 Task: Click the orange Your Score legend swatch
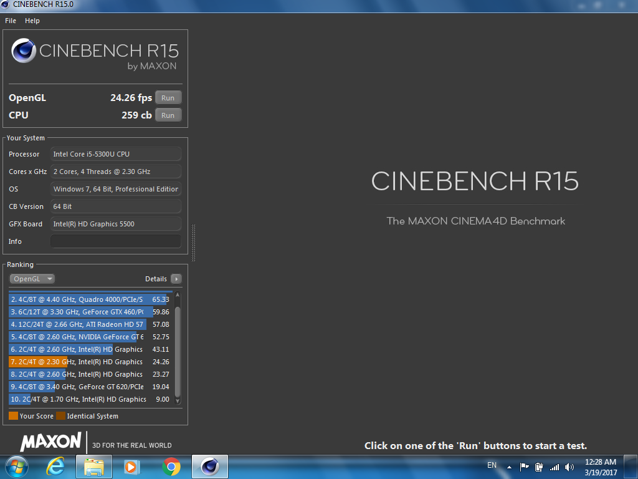13,416
